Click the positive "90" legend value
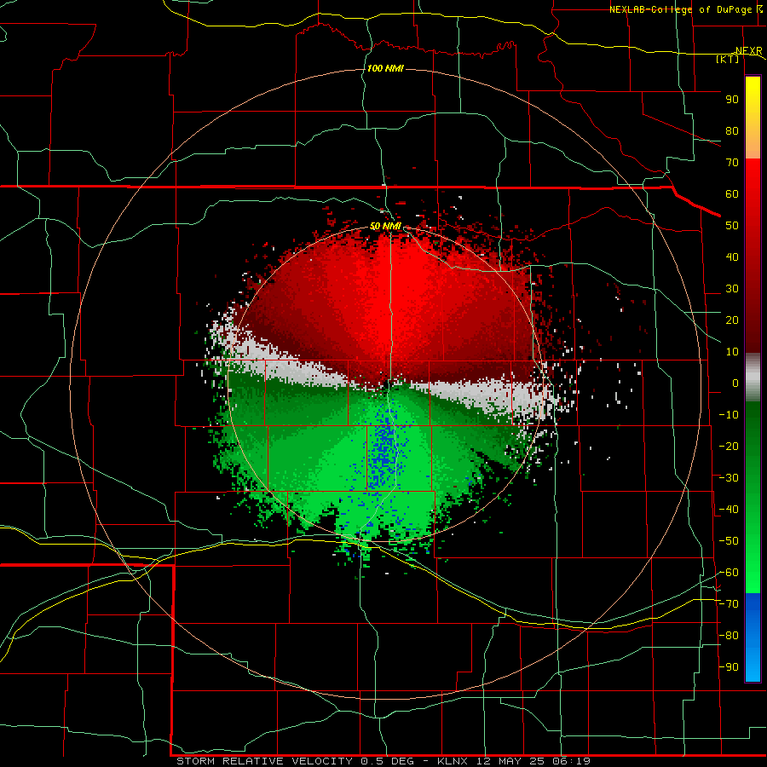Screen dimensions: 767x767 click(x=732, y=100)
